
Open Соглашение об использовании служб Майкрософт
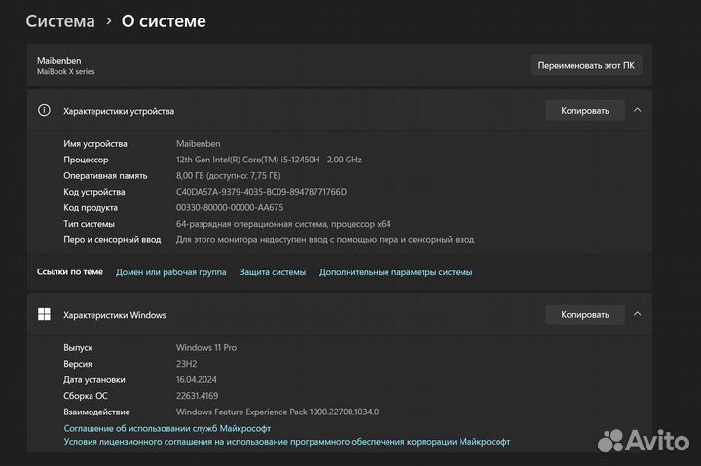167,428
